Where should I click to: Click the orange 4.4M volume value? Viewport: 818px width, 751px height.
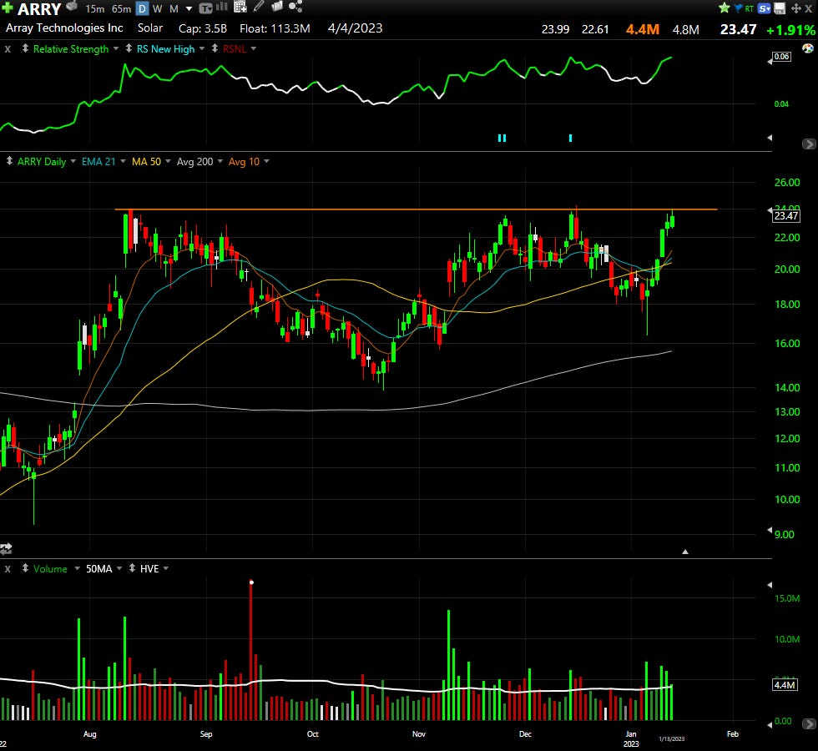point(642,30)
